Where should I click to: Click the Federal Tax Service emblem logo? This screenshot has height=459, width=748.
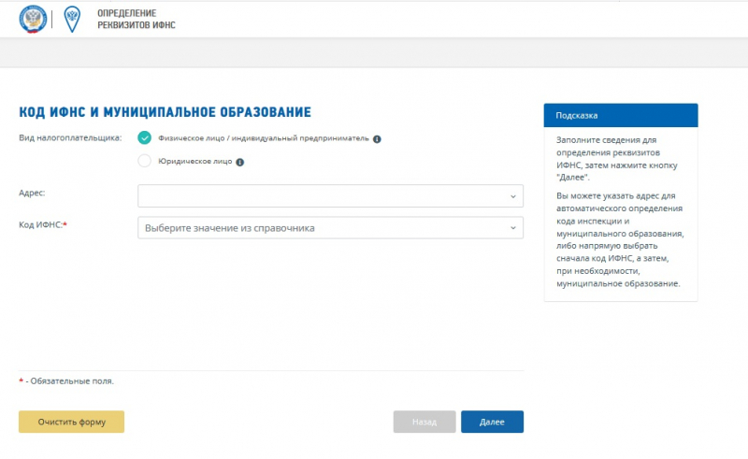33,19
